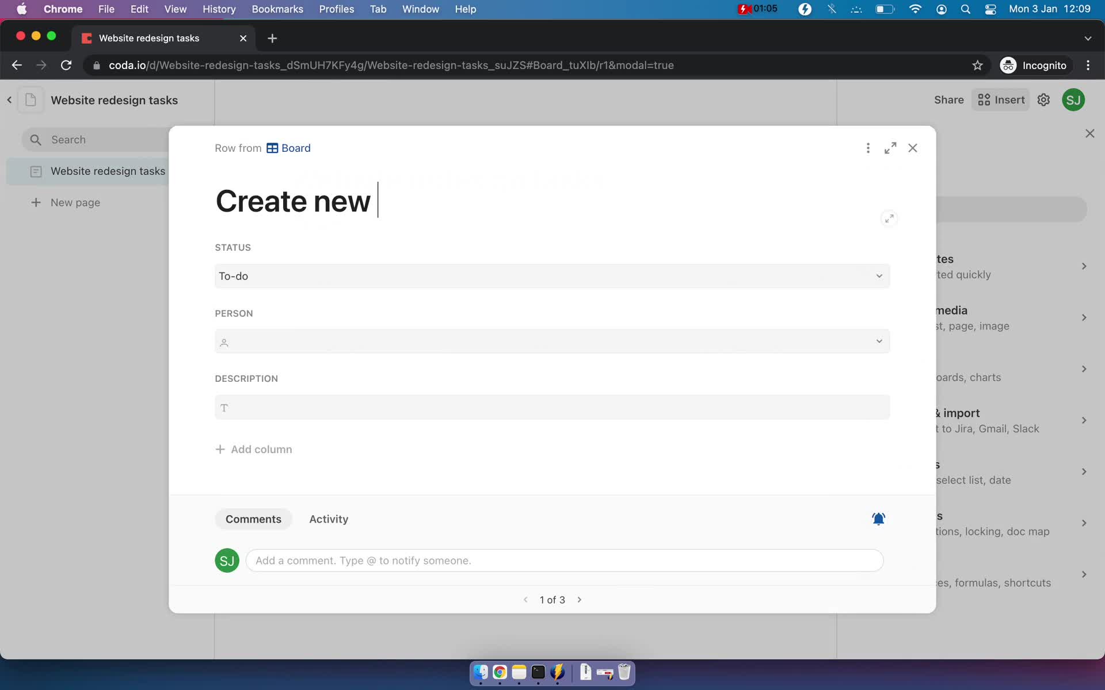
Task: Select the Comments tab
Action: (253, 518)
